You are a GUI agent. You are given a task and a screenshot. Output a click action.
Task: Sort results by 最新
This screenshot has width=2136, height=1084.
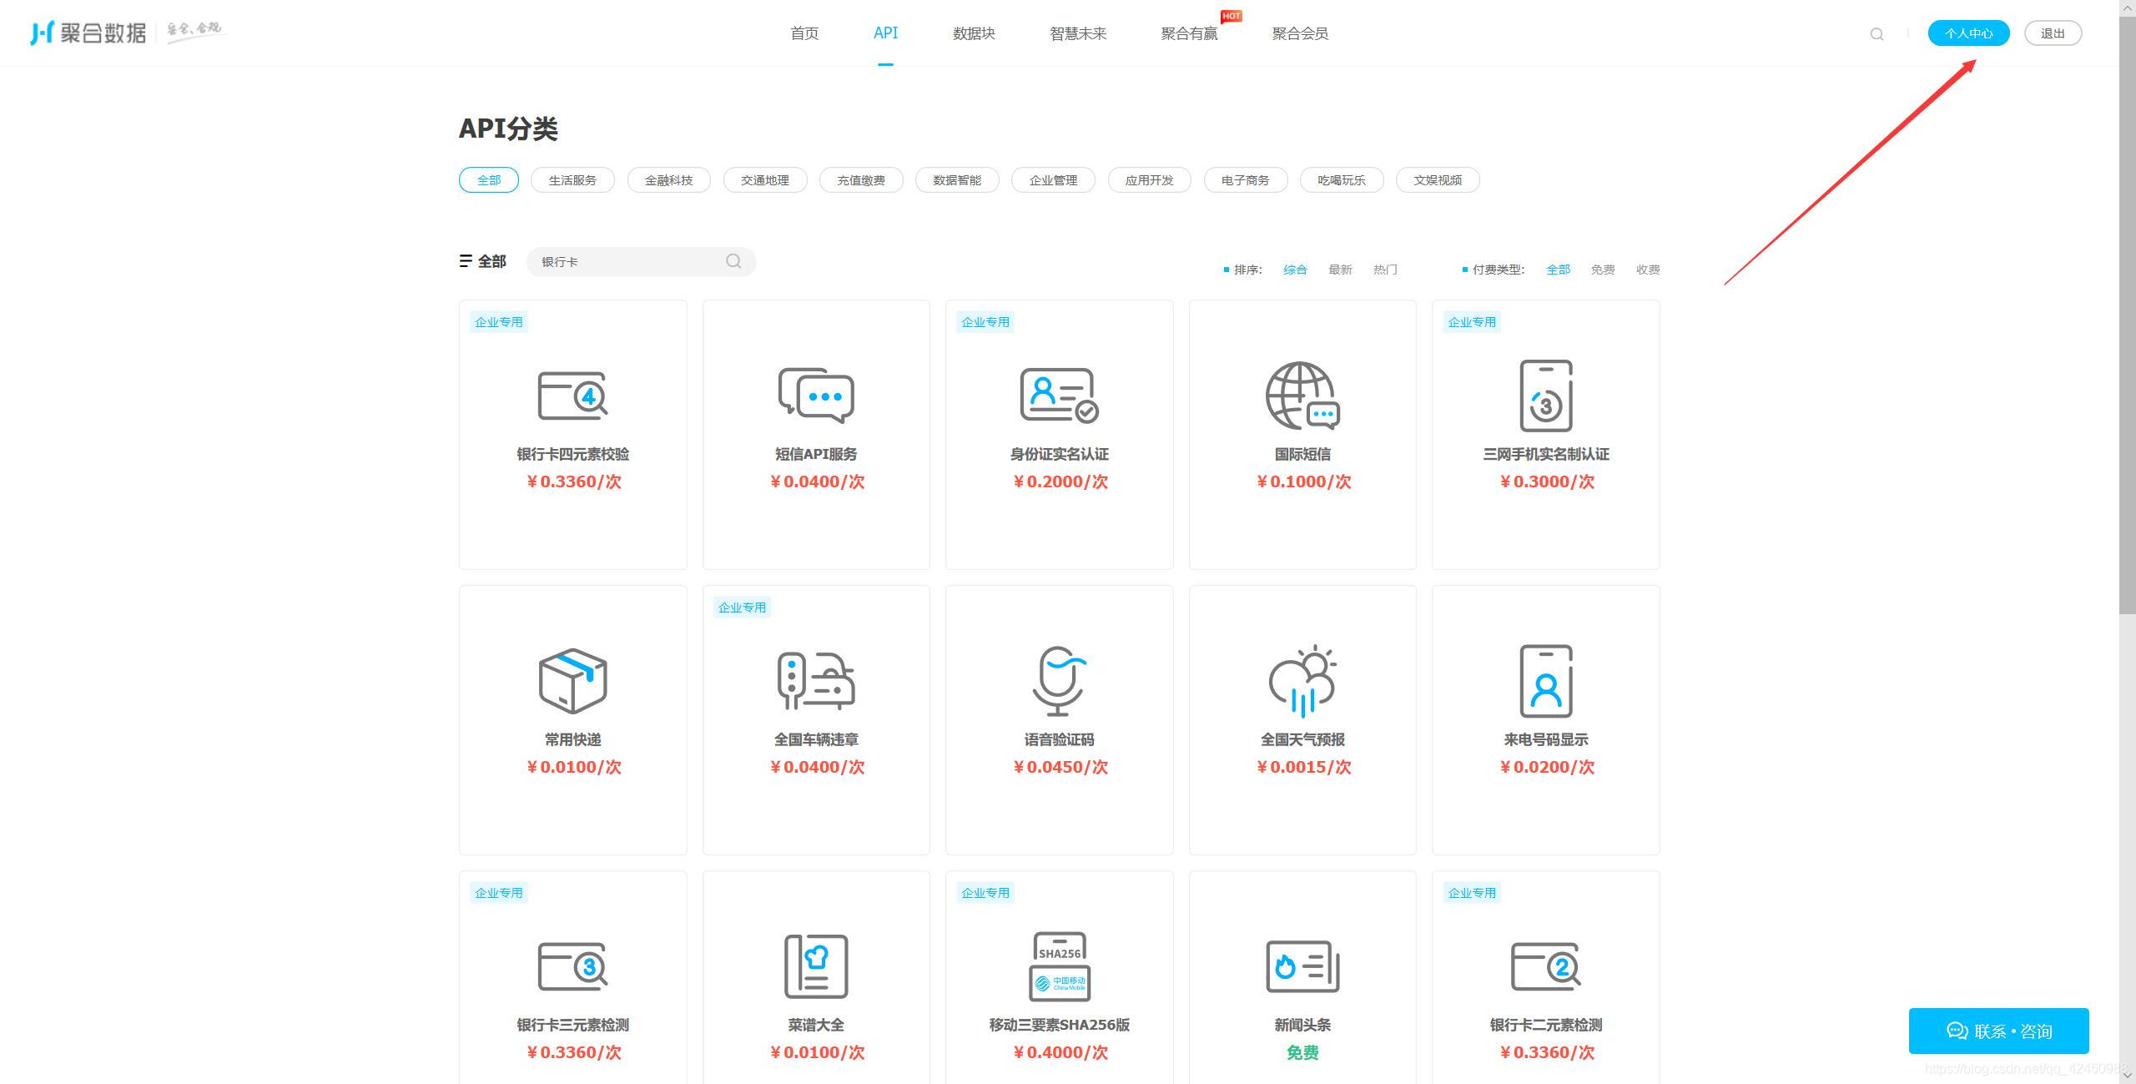click(x=1340, y=270)
